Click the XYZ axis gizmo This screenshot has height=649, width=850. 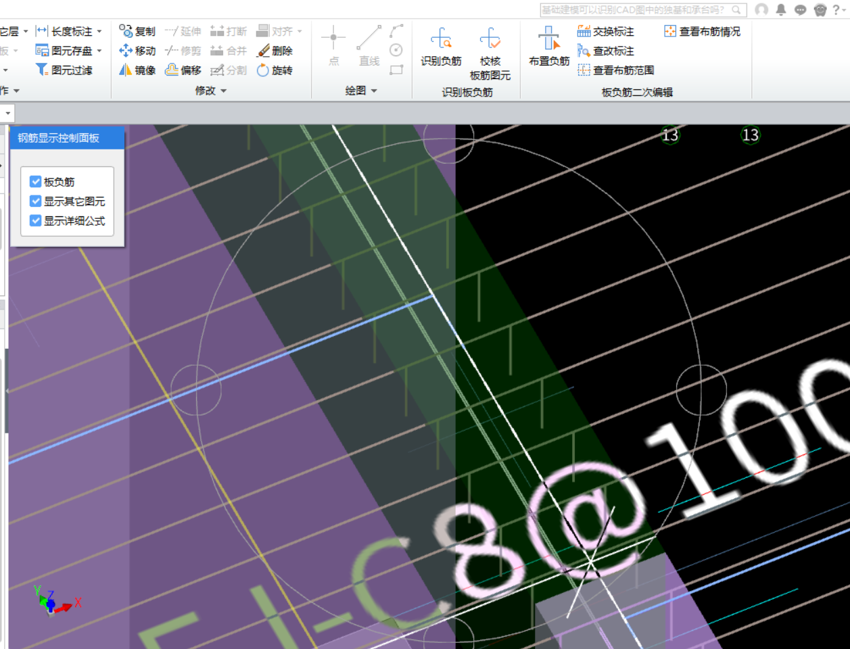tap(55, 600)
